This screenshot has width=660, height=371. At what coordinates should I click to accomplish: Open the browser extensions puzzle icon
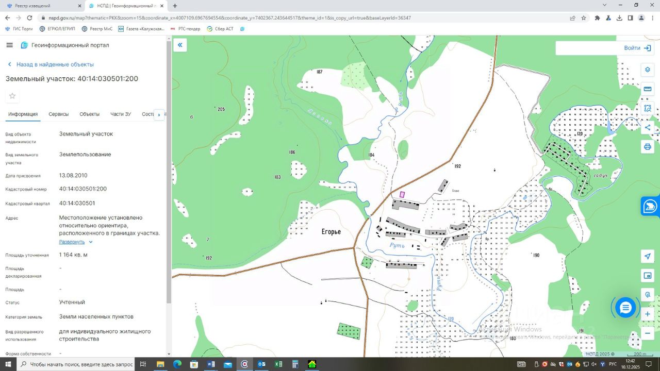(x=597, y=18)
